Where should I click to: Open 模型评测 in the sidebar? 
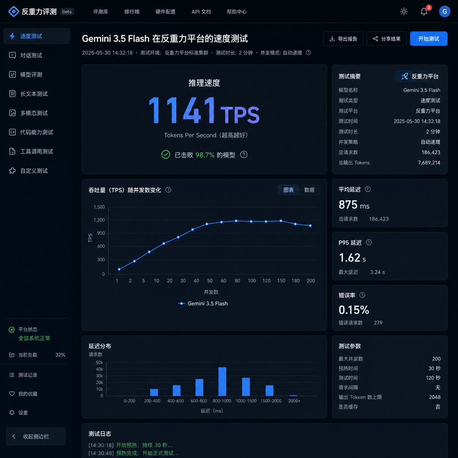(x=37, y=75)
